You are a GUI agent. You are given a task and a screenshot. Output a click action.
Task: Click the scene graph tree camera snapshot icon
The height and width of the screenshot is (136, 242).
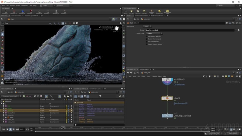68,96
